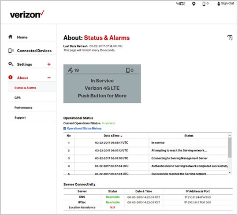Screen dimensions: 238x215
Task: Click the No column header
Action: 69,136
